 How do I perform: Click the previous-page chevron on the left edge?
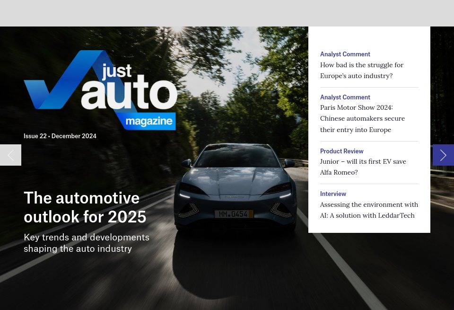pos(10,155)
